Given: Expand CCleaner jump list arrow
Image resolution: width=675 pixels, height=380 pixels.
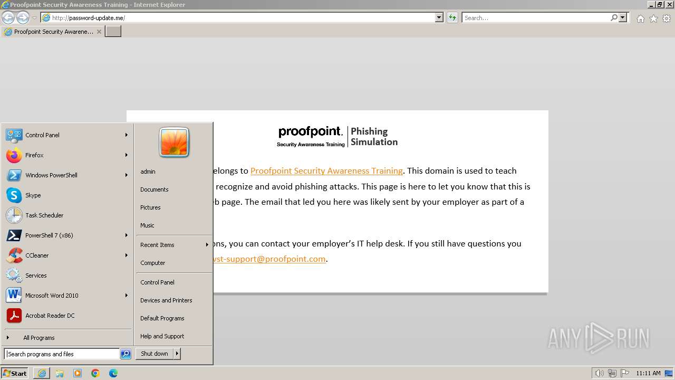Looking at the screenshot, I should (127, 255).
